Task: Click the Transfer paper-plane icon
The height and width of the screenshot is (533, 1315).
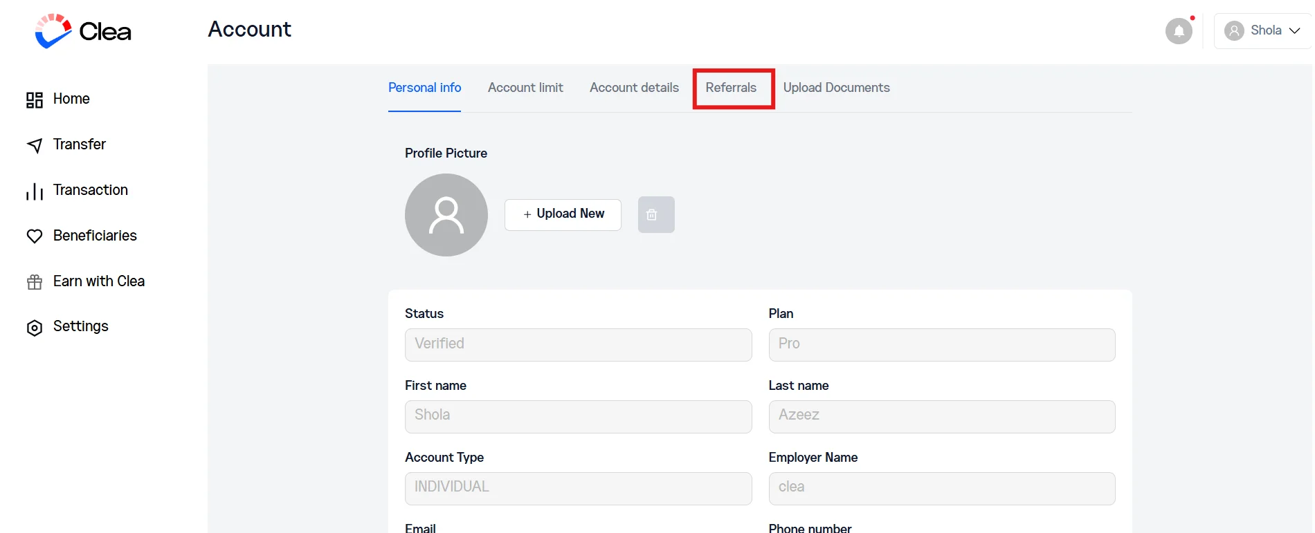Action: [35, 145]
